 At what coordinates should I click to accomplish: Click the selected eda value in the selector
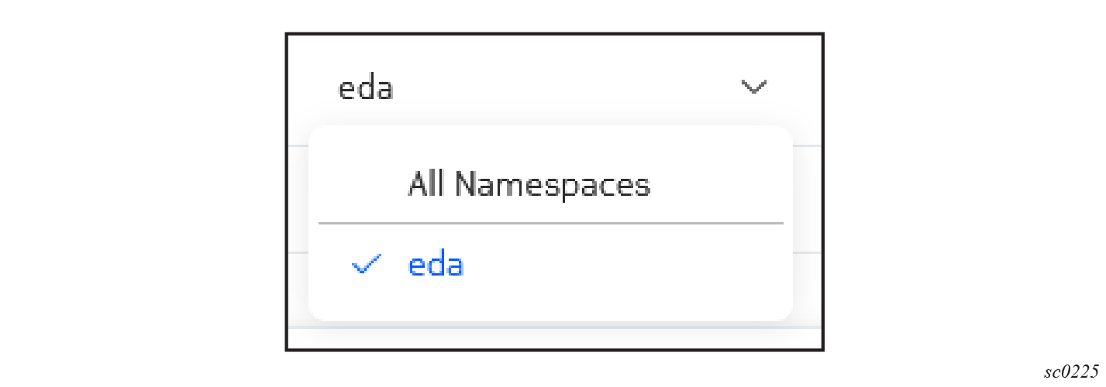(366, 89)
